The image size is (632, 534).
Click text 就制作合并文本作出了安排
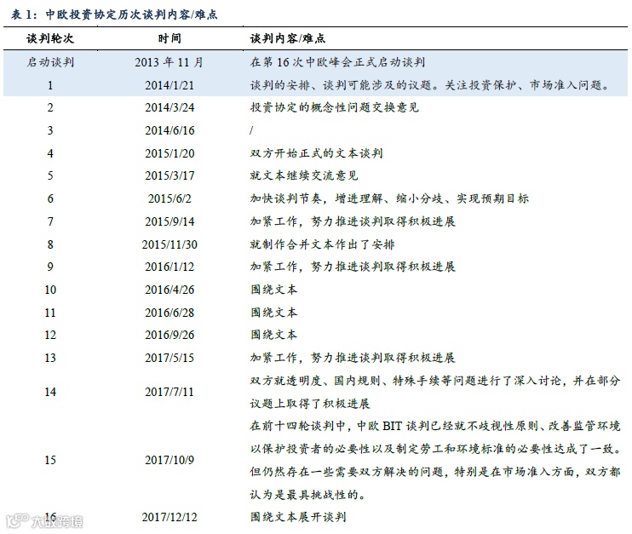point(323,244)
